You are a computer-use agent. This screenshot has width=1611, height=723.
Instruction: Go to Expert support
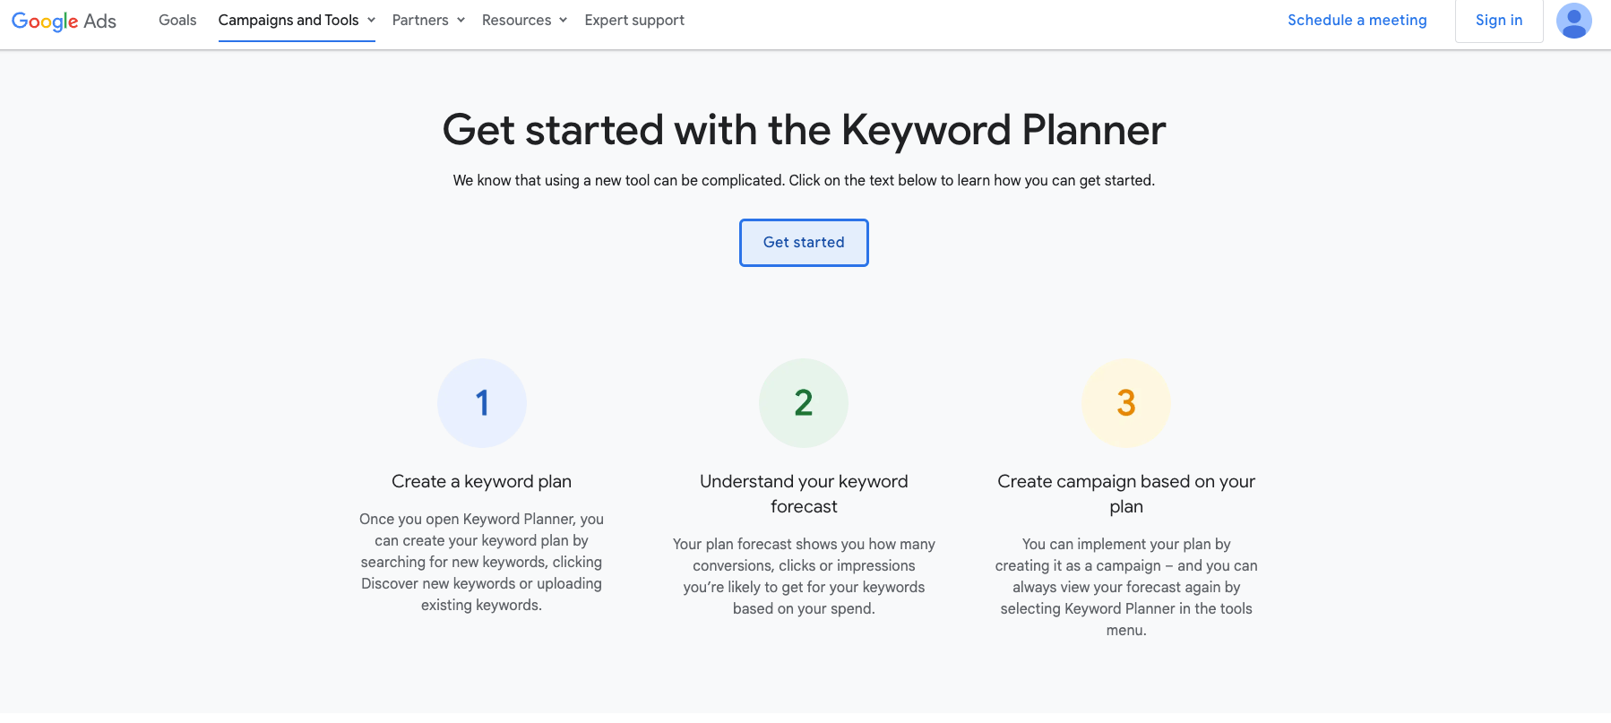(634, 20)
